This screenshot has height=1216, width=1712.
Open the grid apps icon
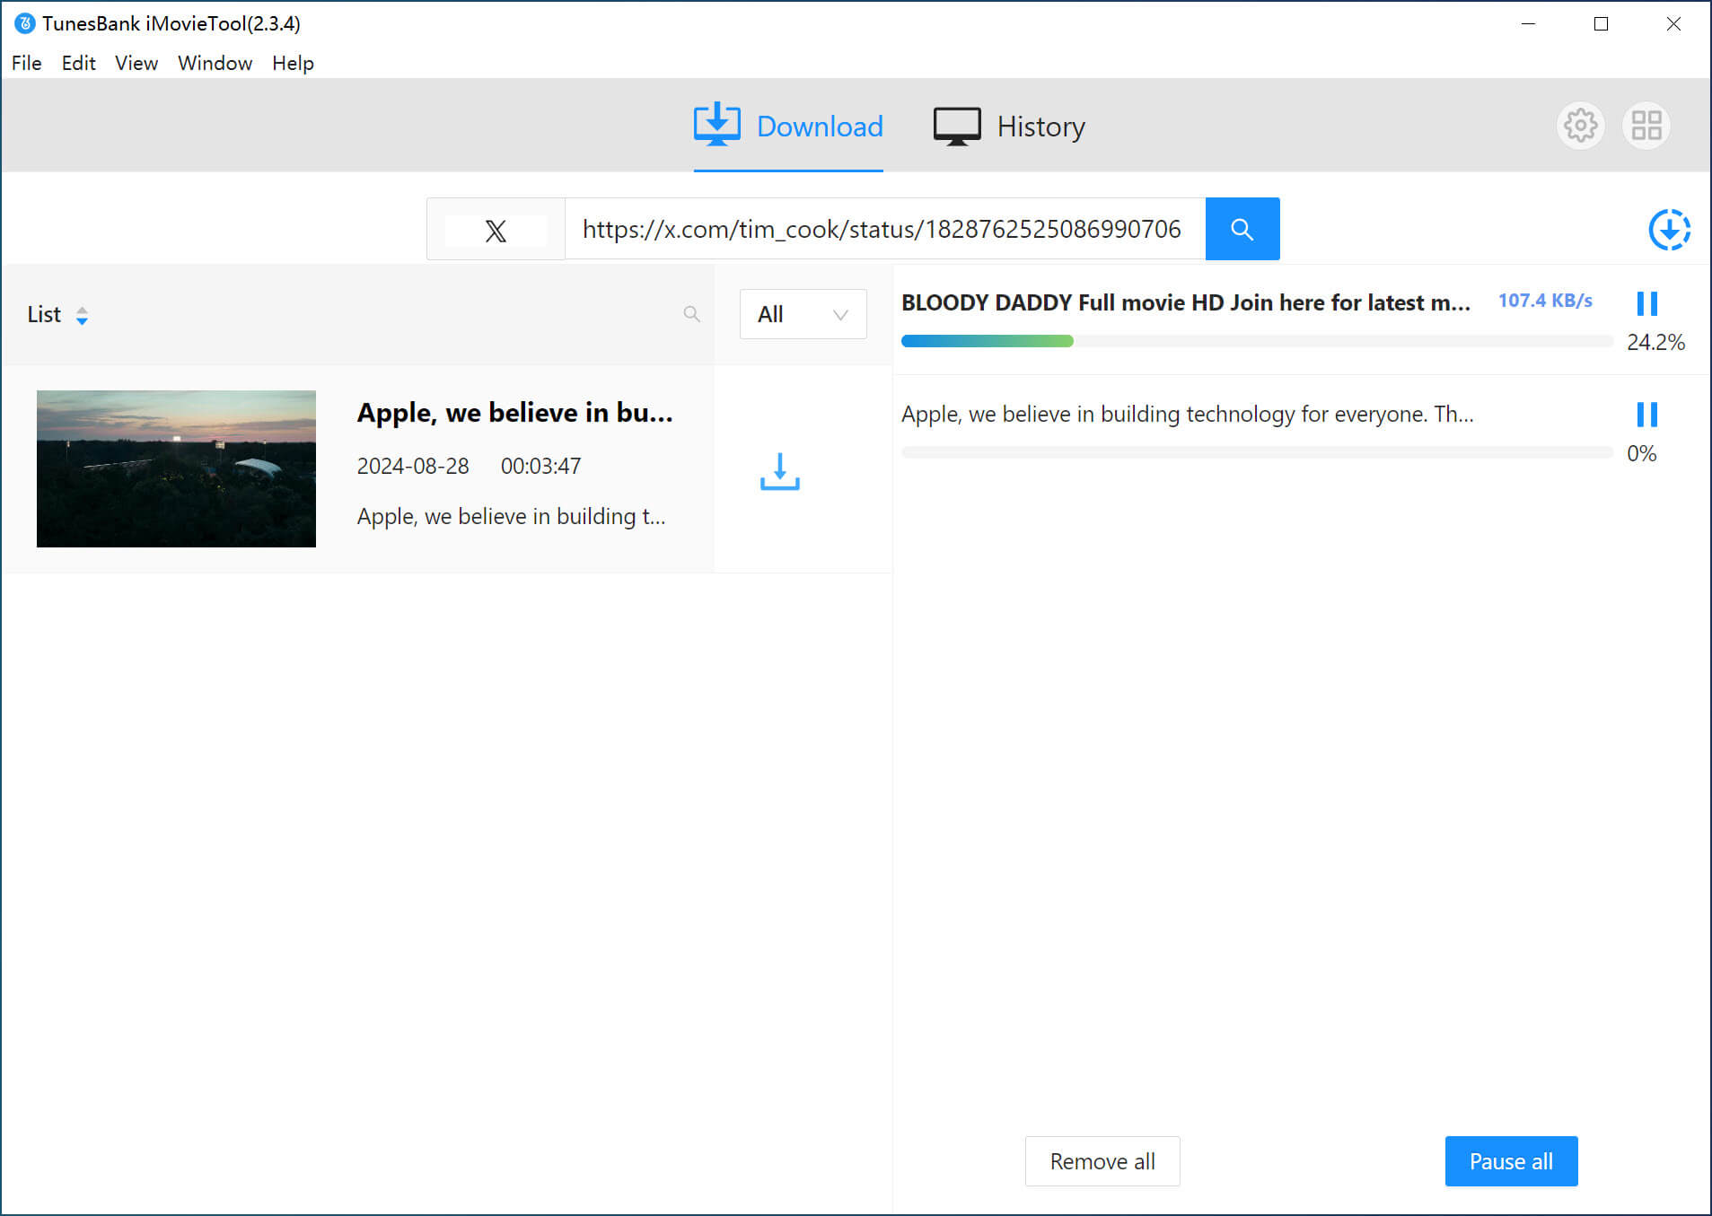tap(1646, 126)
